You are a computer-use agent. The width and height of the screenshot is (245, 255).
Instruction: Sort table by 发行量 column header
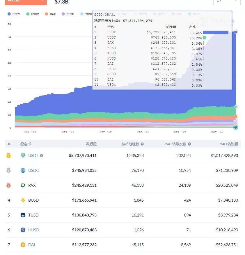pyautogui.click(x=91, y=144)
